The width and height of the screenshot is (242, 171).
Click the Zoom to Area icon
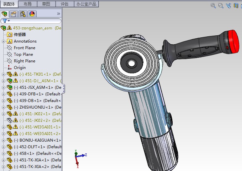click(221, 6)
